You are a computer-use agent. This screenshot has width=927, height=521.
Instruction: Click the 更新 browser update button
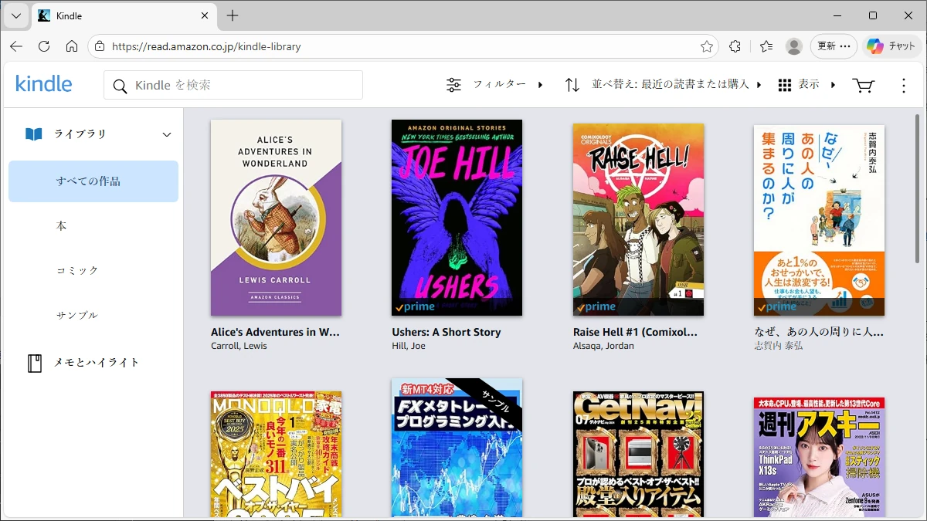[834, 46]
